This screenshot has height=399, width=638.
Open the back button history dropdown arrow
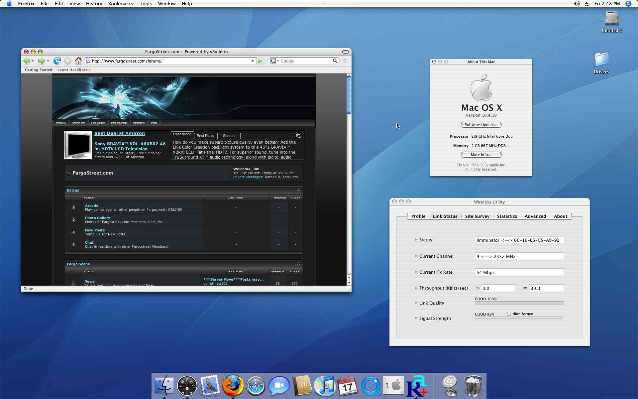(x=33, y=61)
